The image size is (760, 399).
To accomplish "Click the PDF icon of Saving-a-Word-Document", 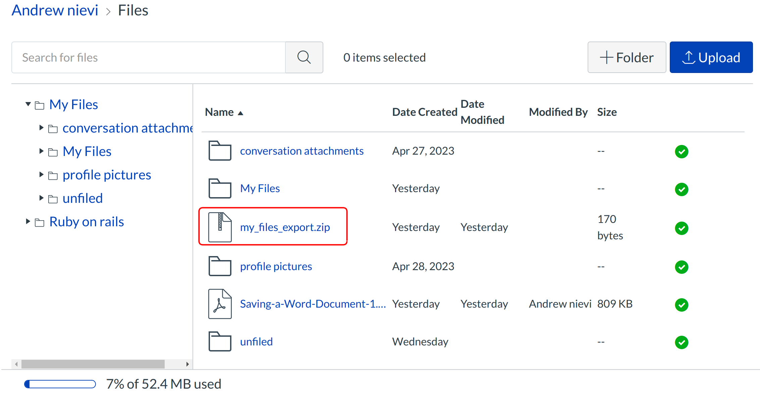I will click(x=220, y=304).
